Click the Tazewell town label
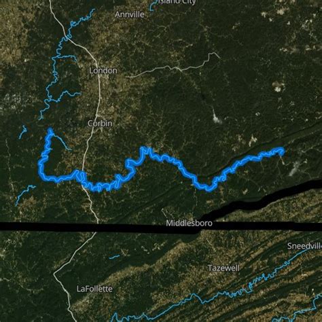Screen dimensions: 322x322 pos(223,268)
